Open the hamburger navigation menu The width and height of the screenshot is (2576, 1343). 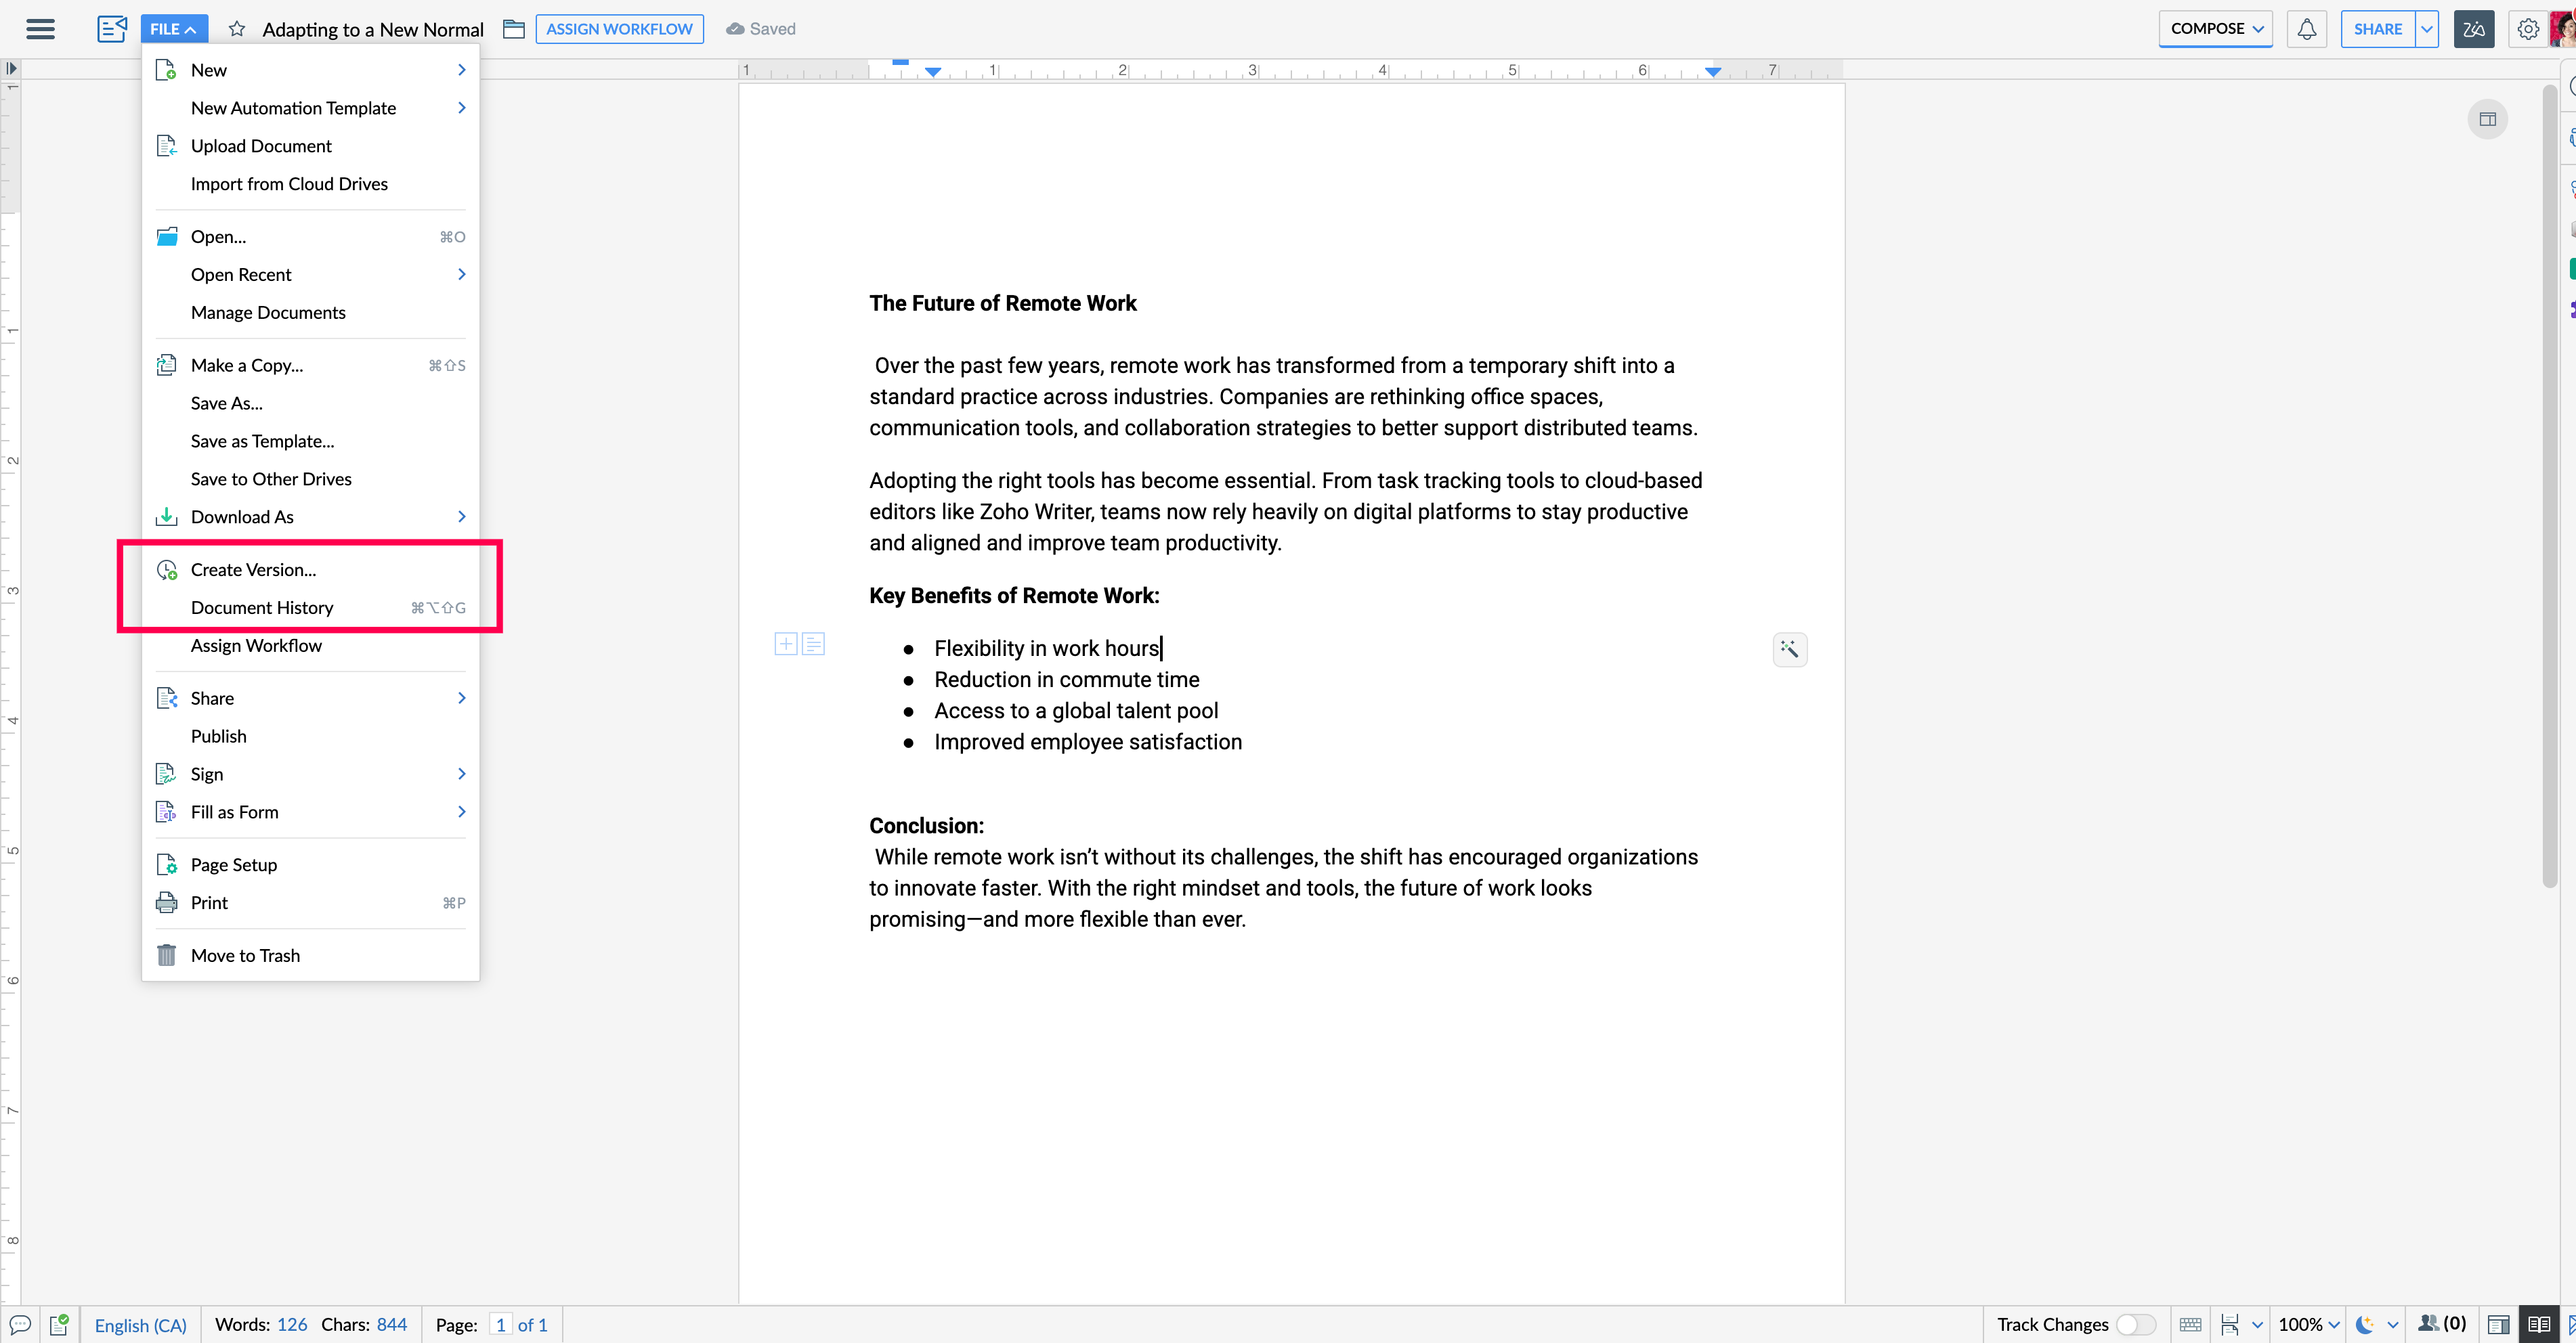40,29
